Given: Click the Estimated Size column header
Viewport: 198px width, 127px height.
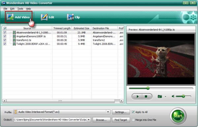Looking at the screenshot, I should [82, 28].
